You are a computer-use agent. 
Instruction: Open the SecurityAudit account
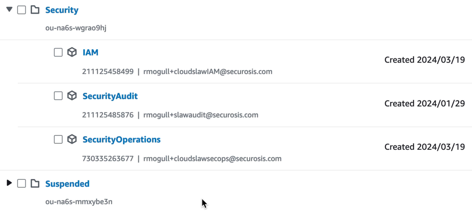click(110, 96)
